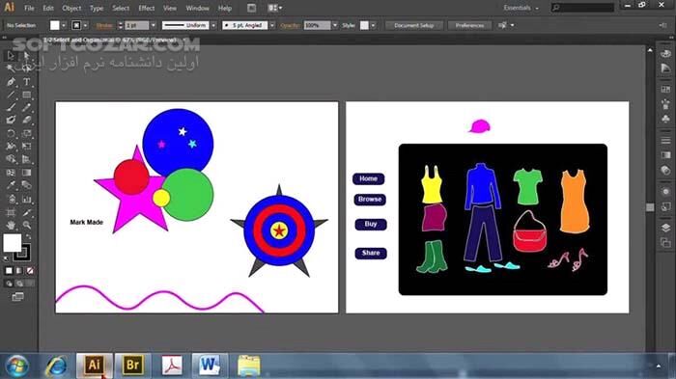This screenshot has height=379, width=676.
Task: Set paint mode to Gradient
Action: click(x=19, y=270)
